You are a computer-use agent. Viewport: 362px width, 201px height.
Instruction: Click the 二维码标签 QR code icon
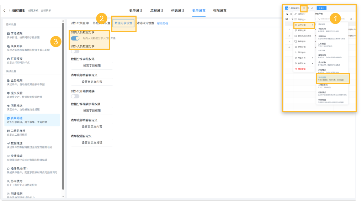point(8,131)
